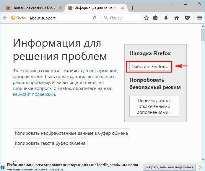
Task: Click the scrollbar up arrow
Action: (x=203, y=26)
